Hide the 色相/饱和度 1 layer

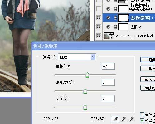click(99, 18)
